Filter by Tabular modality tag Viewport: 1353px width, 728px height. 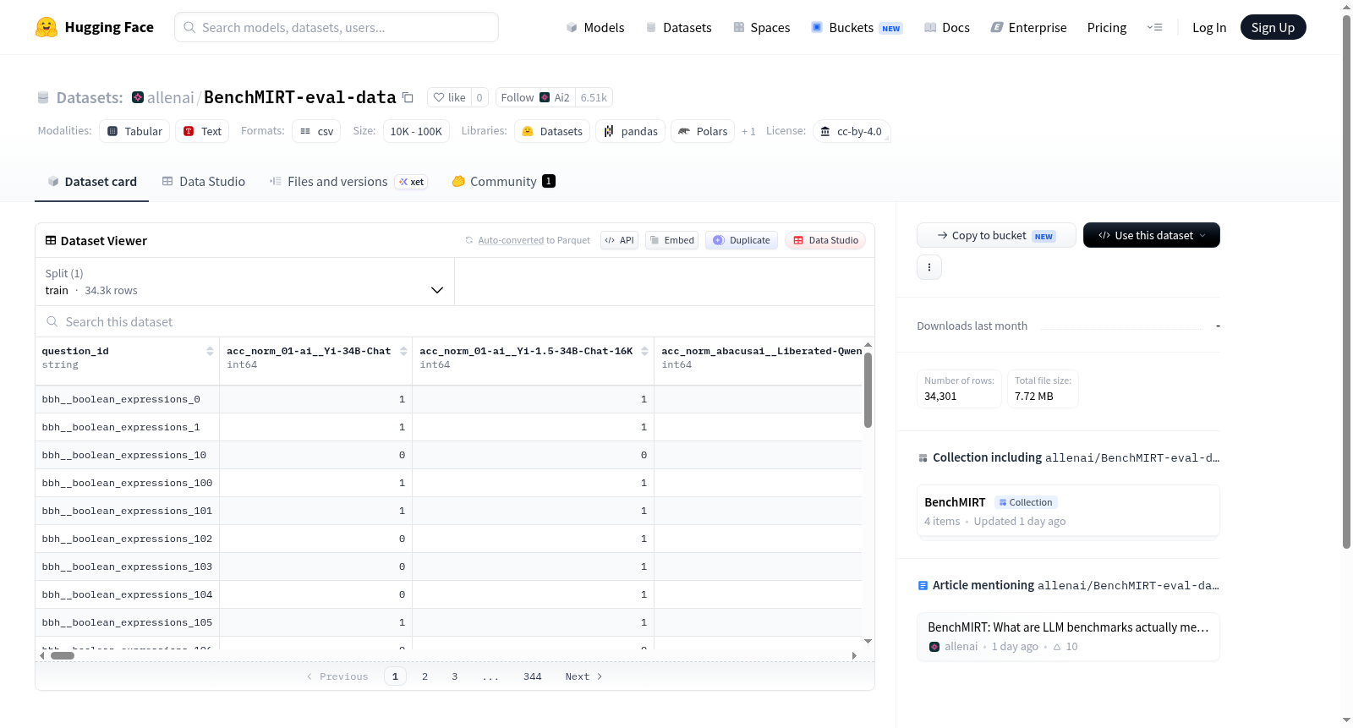(134, 131)
